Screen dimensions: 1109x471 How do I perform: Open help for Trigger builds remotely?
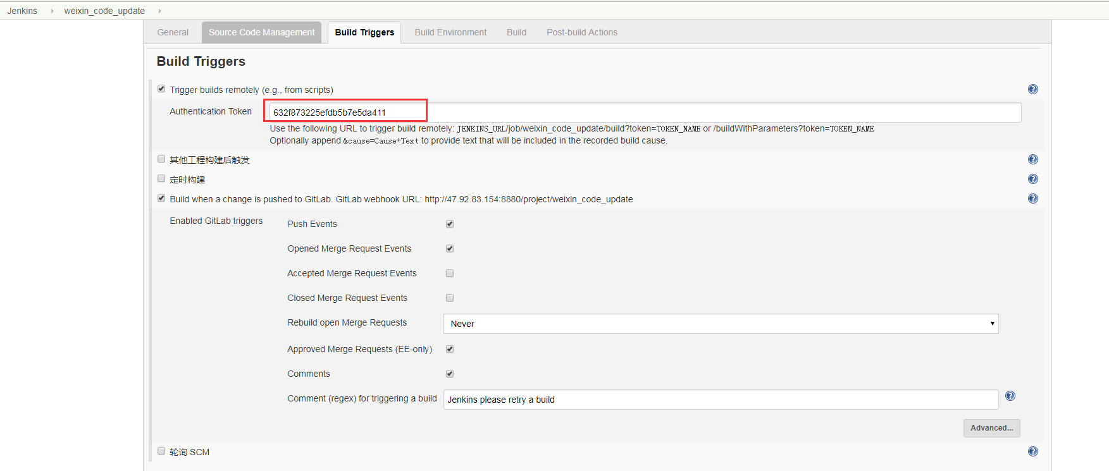(1033, 89)
